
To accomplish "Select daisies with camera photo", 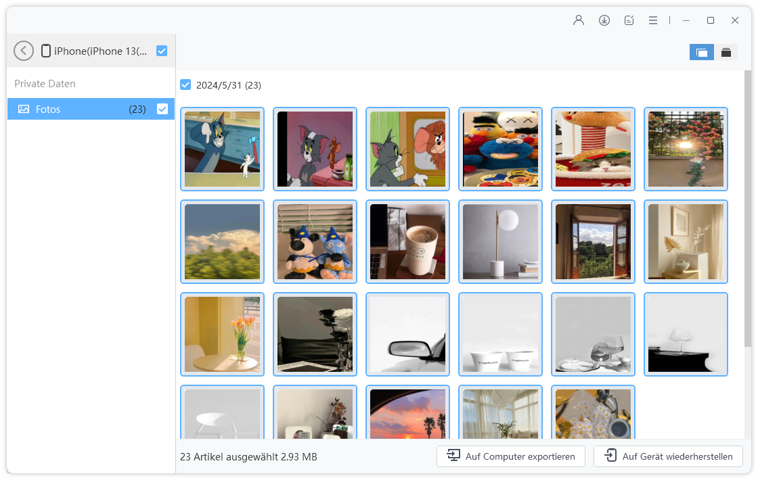I will [593, 412].
